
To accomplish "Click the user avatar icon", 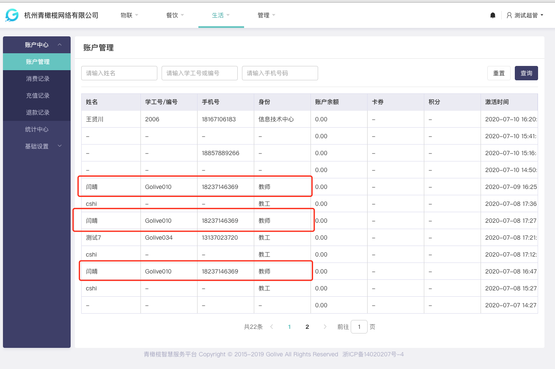I will (x=509, y=15).
